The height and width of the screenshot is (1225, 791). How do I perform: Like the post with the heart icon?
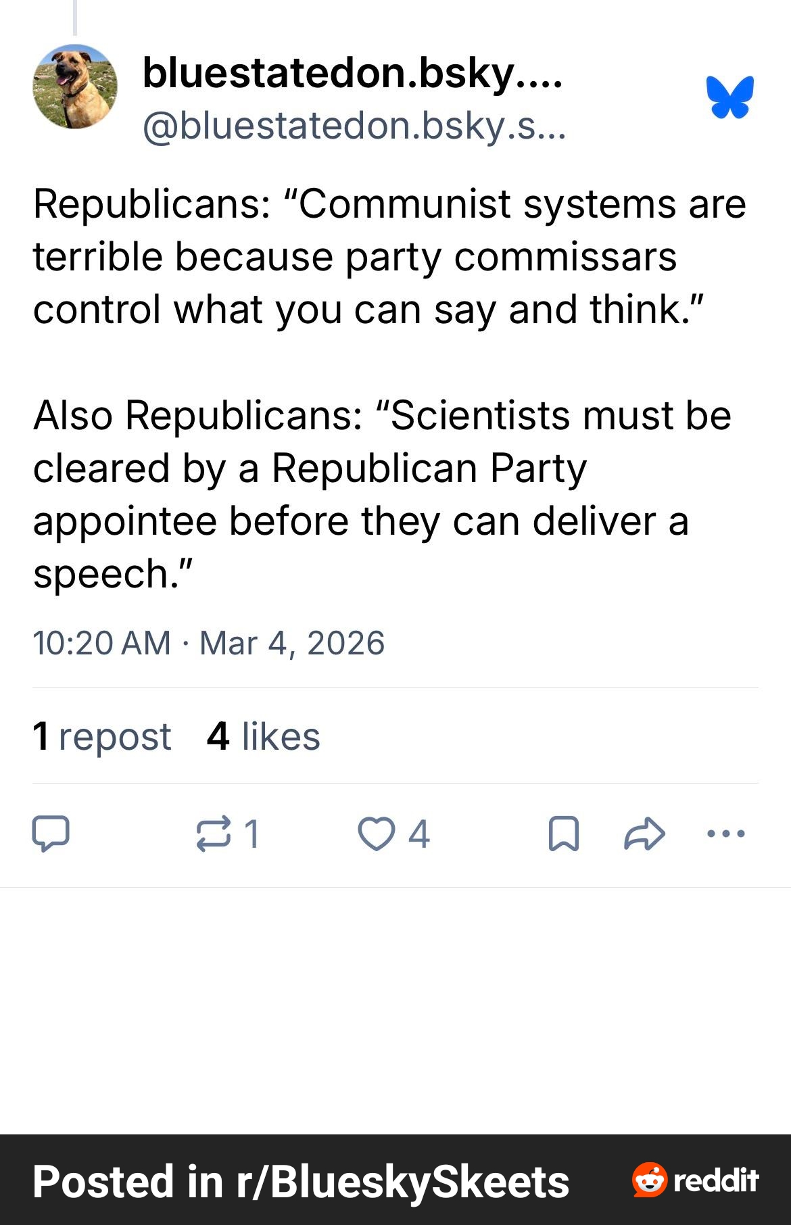pos(376,834)
